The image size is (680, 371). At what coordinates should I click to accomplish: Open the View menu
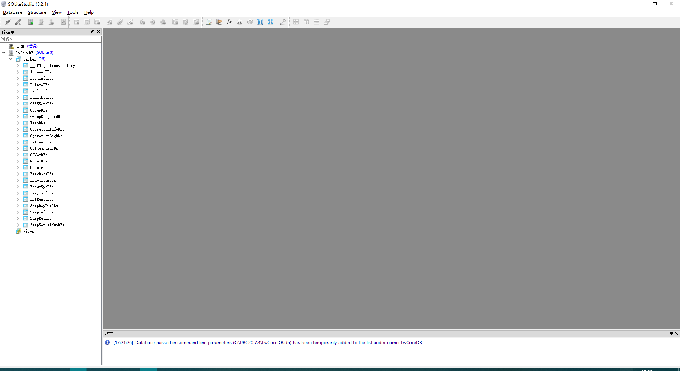(57, 12)
